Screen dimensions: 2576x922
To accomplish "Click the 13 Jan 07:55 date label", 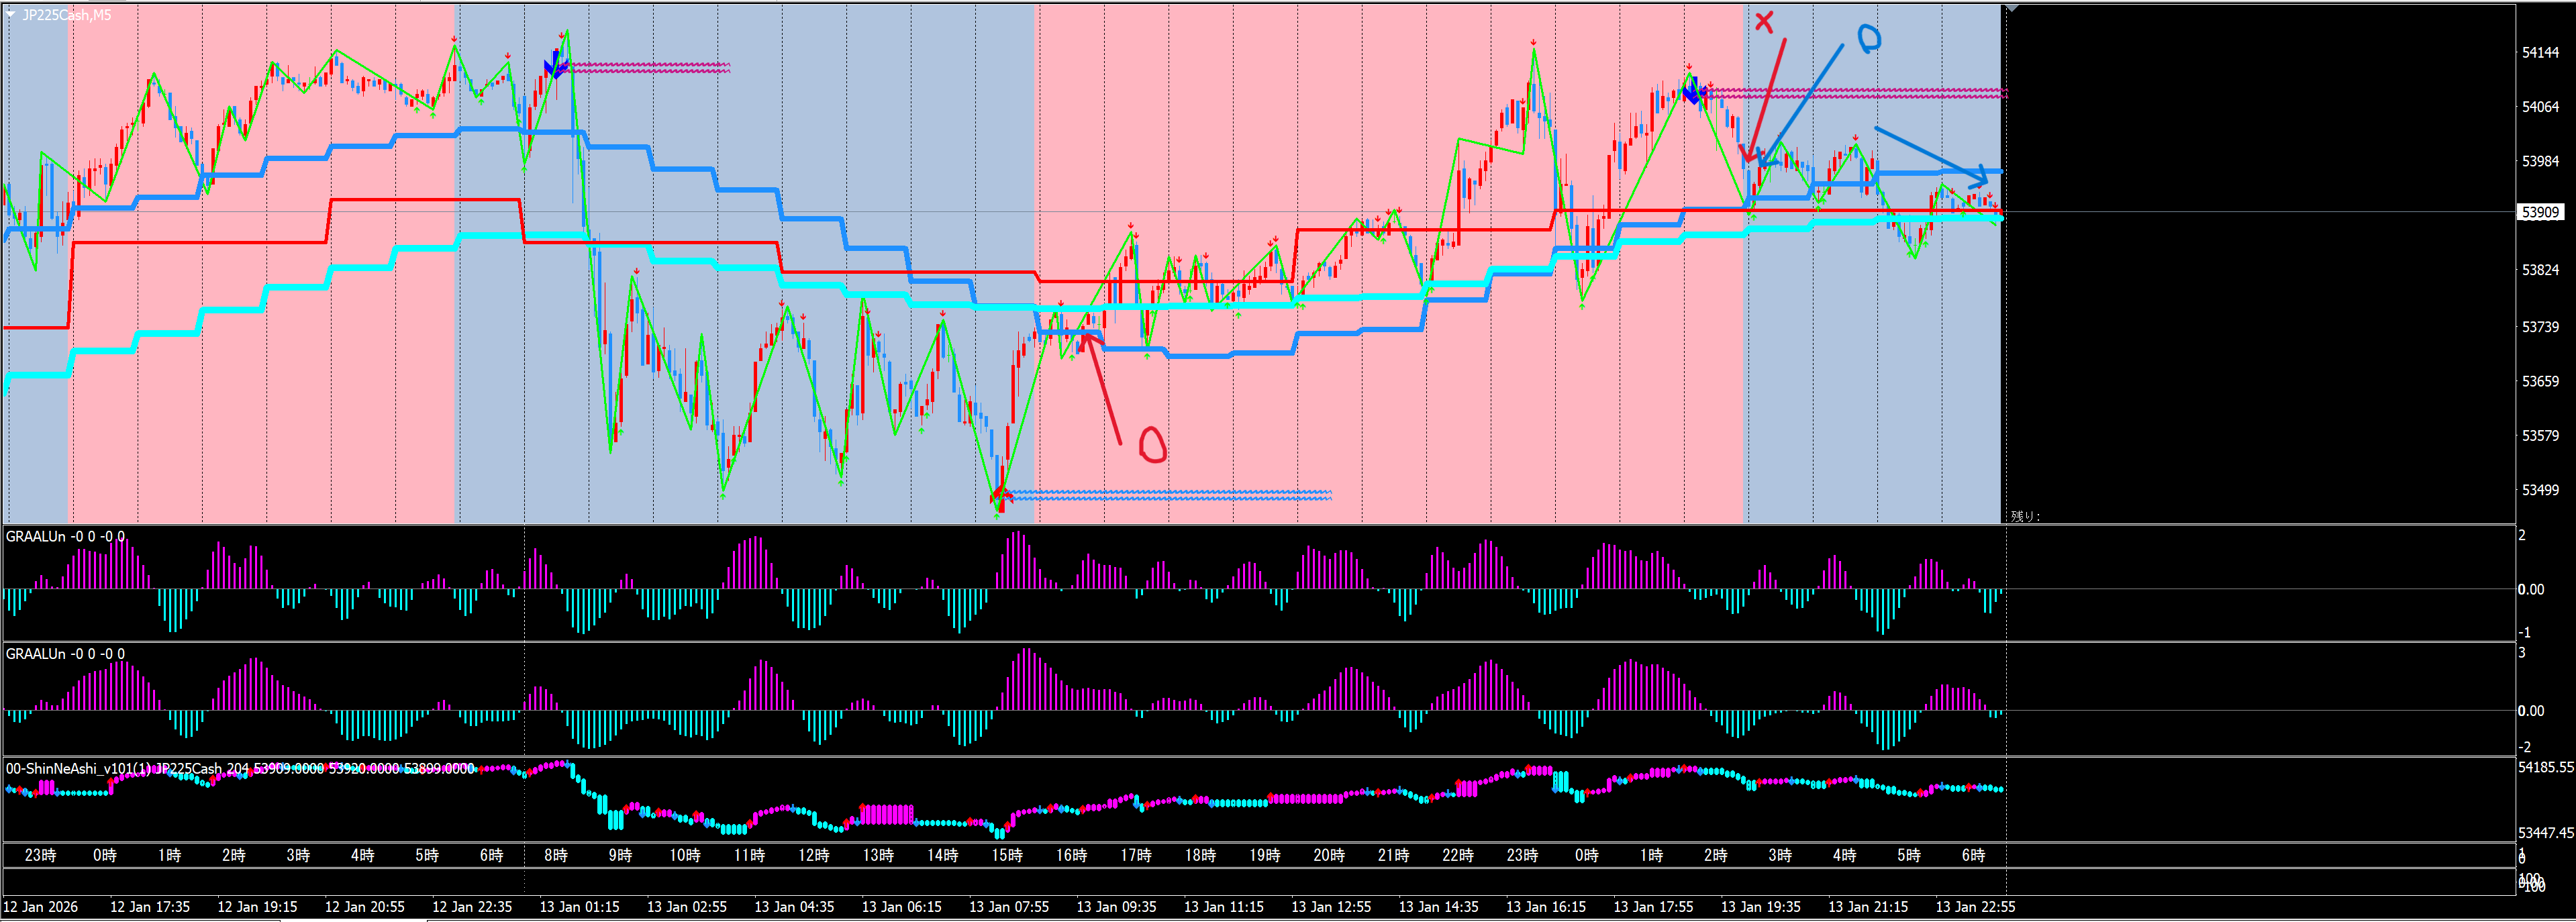I will point(1009,907).
